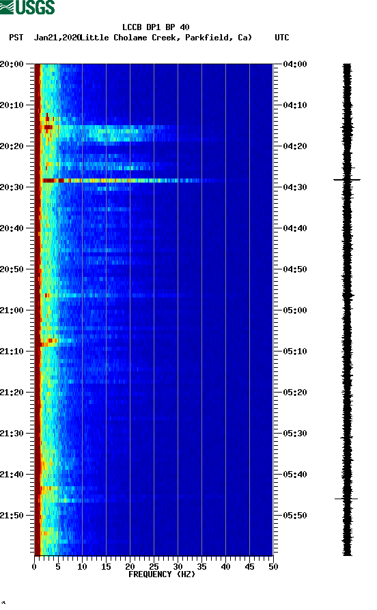
Task: Click the 20:40 PST time label
Action: coord(12,228)
